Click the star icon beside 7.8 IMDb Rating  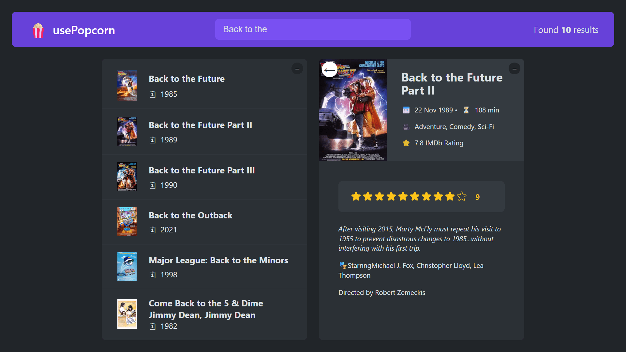tap(406, 143)
